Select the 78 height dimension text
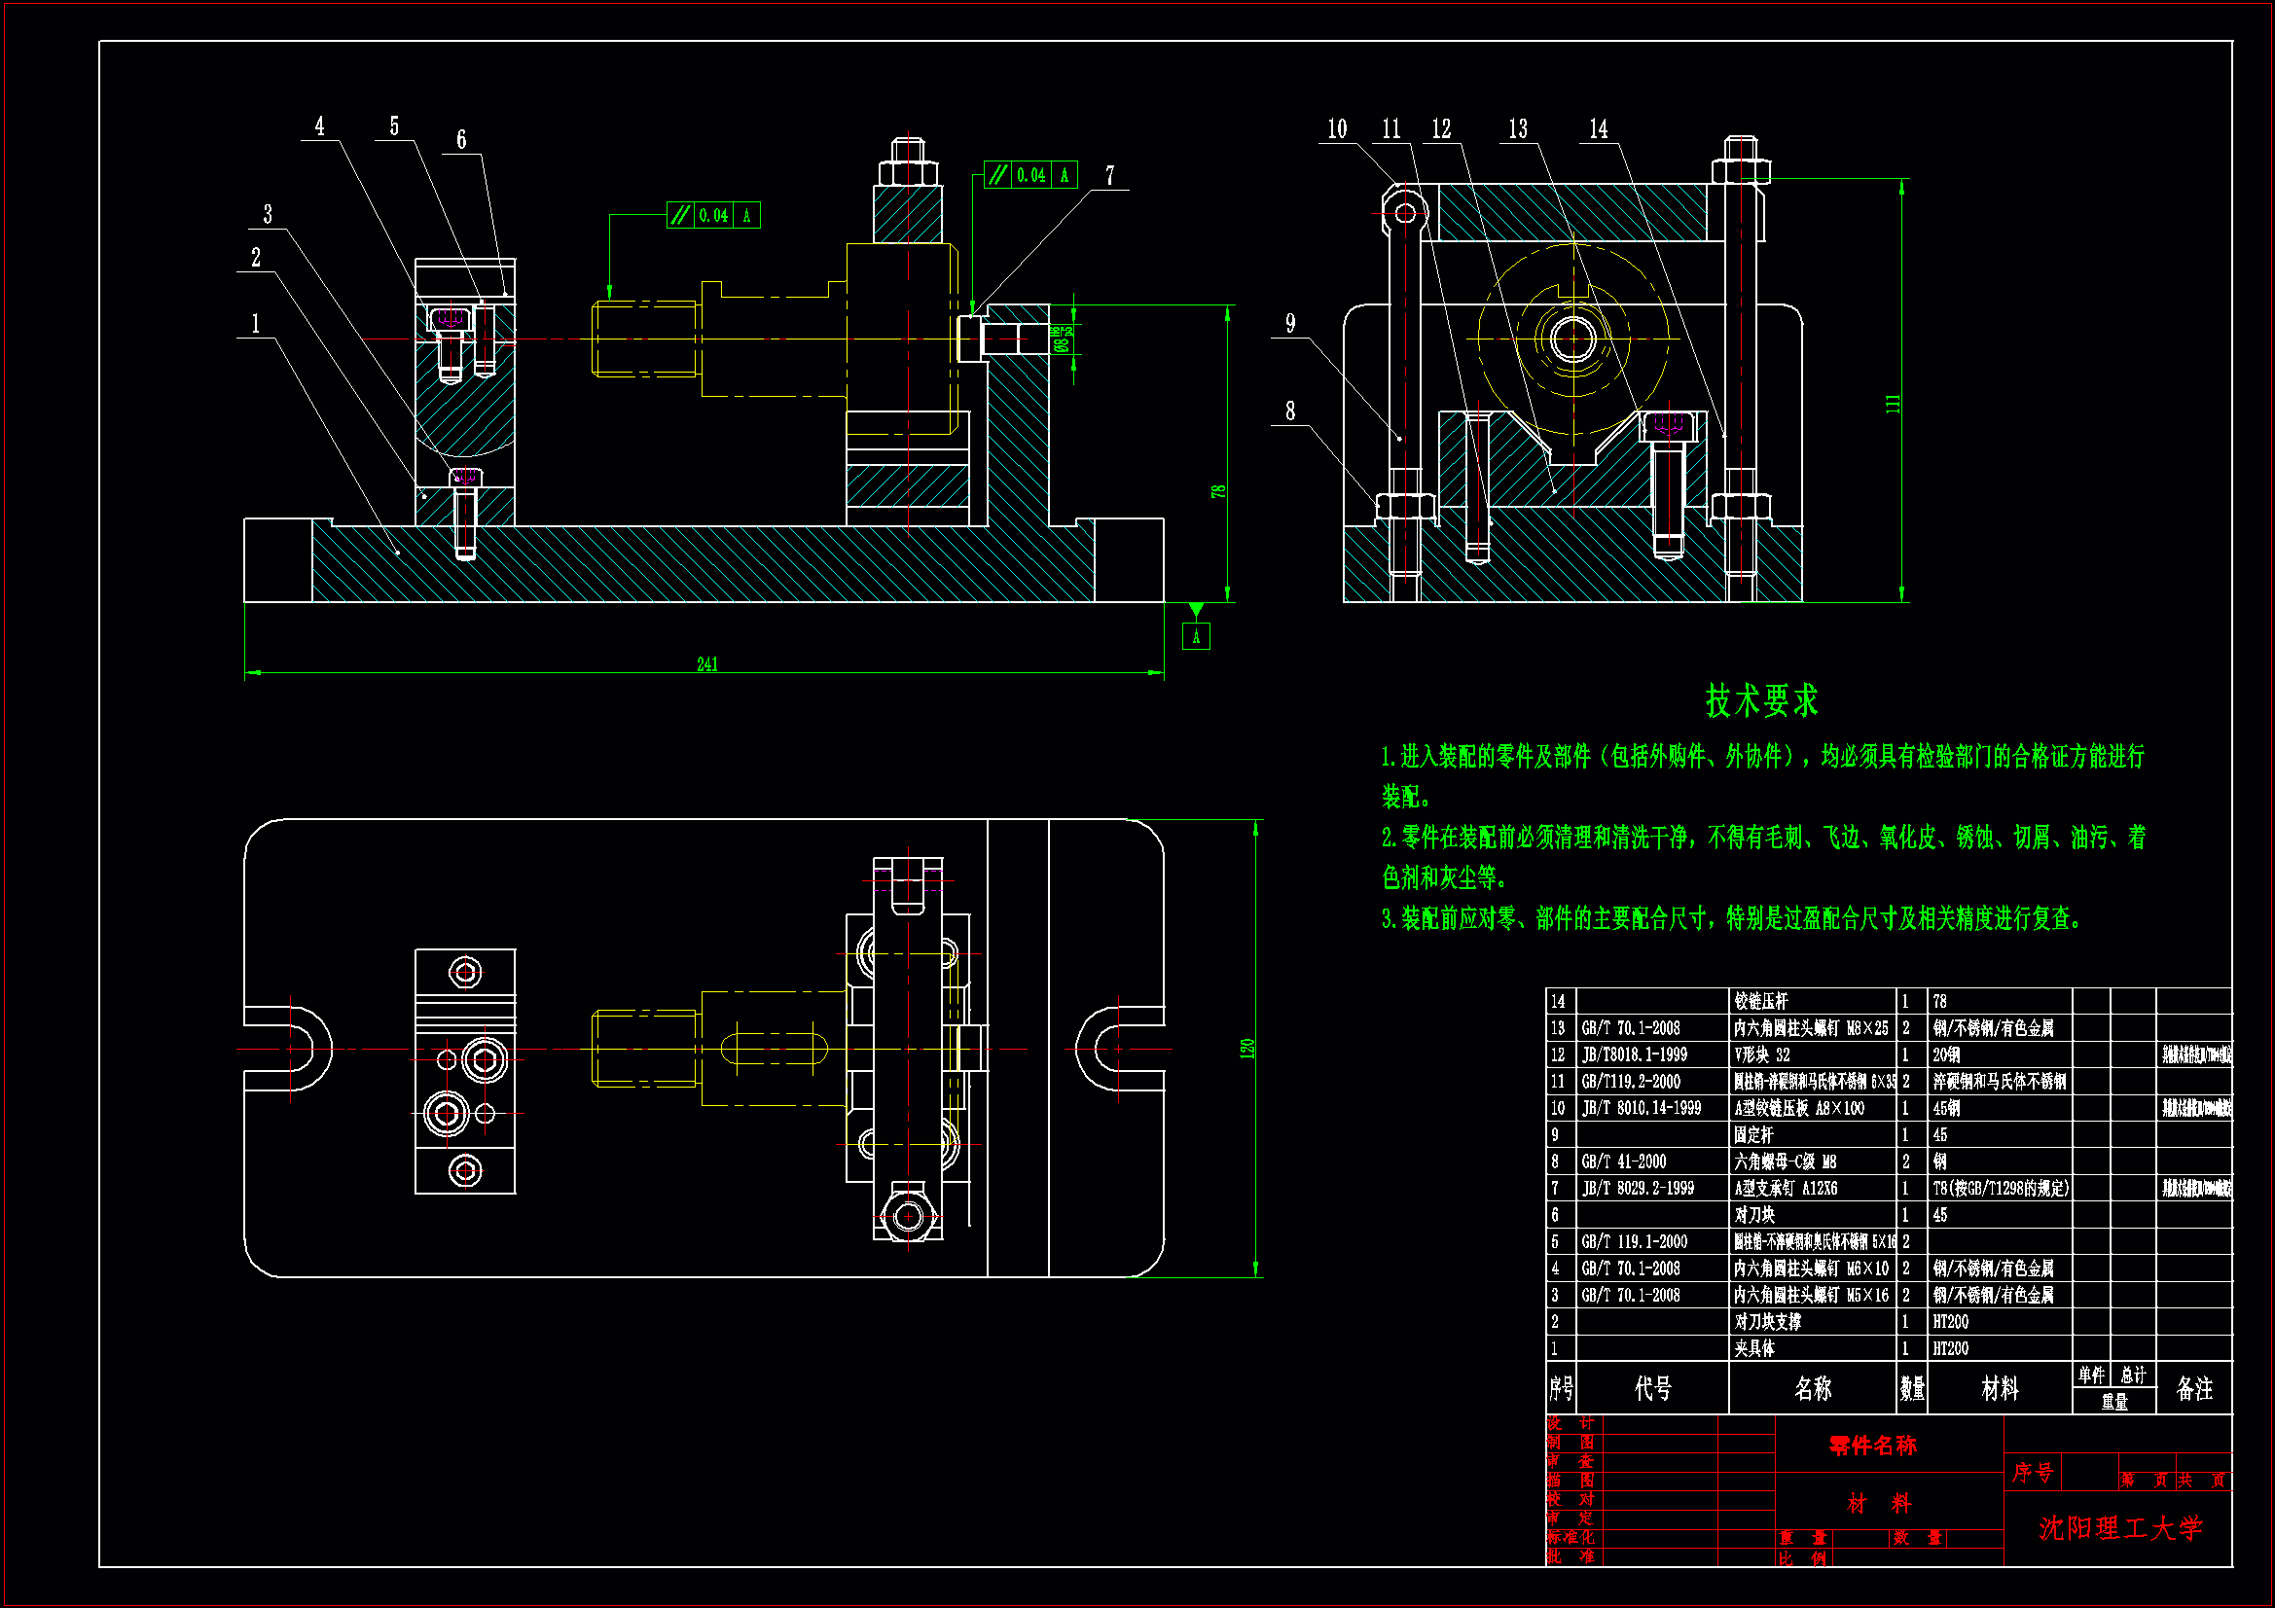 [1217, 490]
